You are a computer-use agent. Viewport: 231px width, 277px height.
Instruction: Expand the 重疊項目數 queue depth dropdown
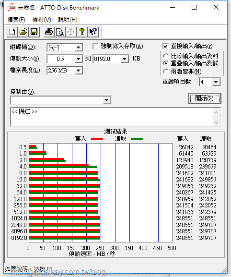pyautogui.click(x=216, y=82)
